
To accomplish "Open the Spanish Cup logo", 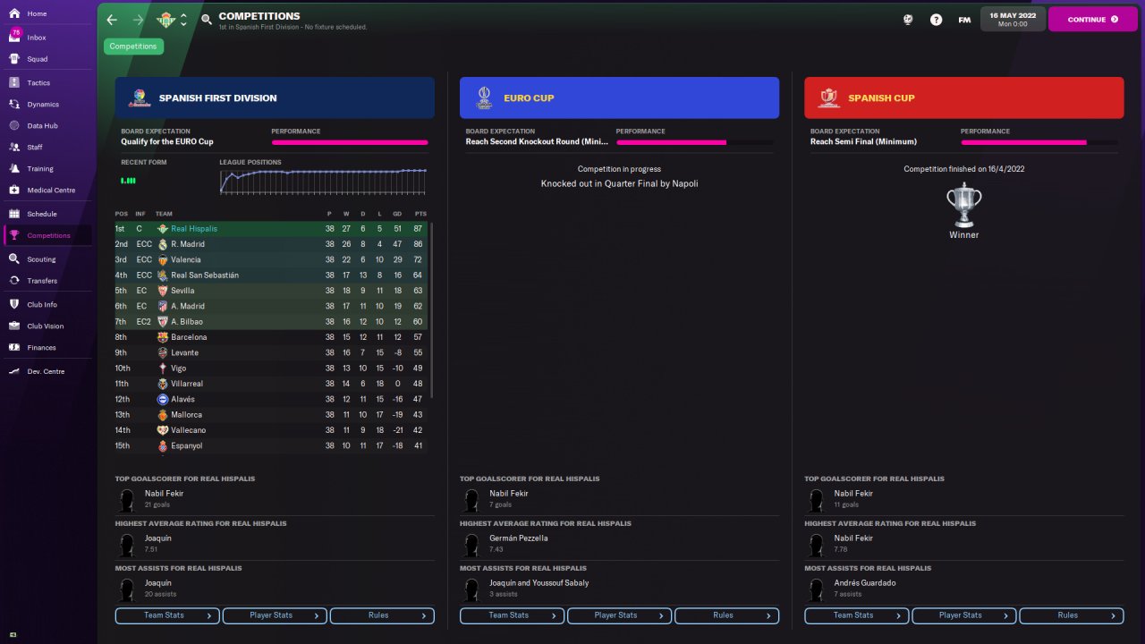I will pos(828,97).
